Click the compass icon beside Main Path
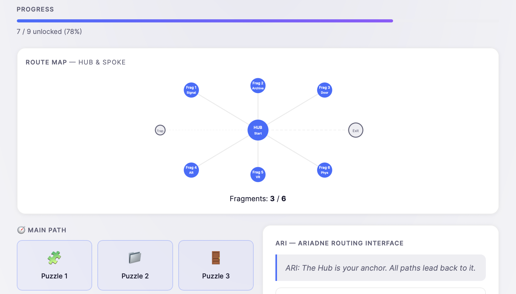516x294 pixels. click(21, 230)
